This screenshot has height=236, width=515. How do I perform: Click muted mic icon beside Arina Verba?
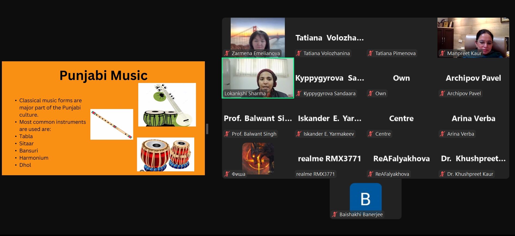point(442,134)
